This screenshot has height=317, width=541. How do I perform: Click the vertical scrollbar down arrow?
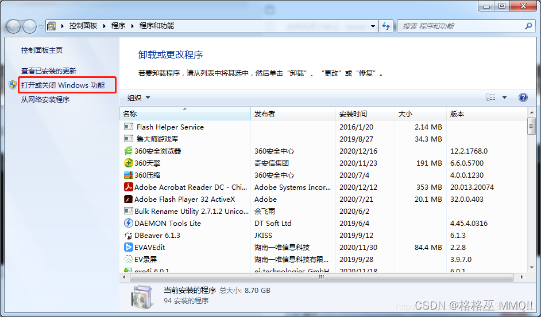(532, 267)
